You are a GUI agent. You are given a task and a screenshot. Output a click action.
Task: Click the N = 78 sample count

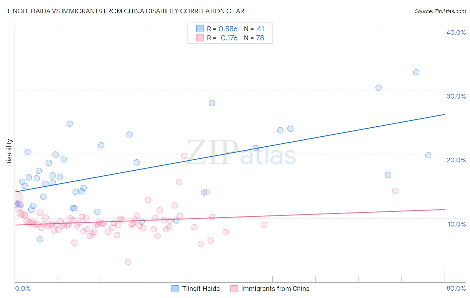pyautogui.click(x=254, y=38)
